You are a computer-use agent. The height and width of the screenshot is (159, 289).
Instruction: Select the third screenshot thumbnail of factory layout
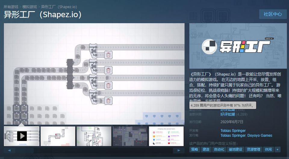tap(94, 136)
